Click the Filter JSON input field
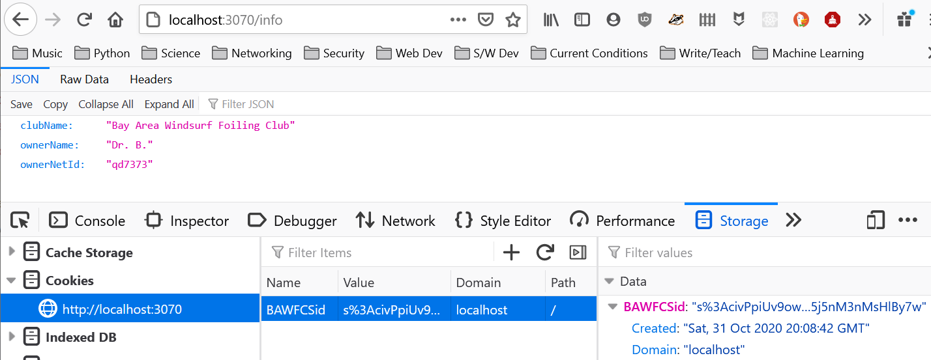Image resolution: width=931 pixels, height=360 pixels. point(248,104)
